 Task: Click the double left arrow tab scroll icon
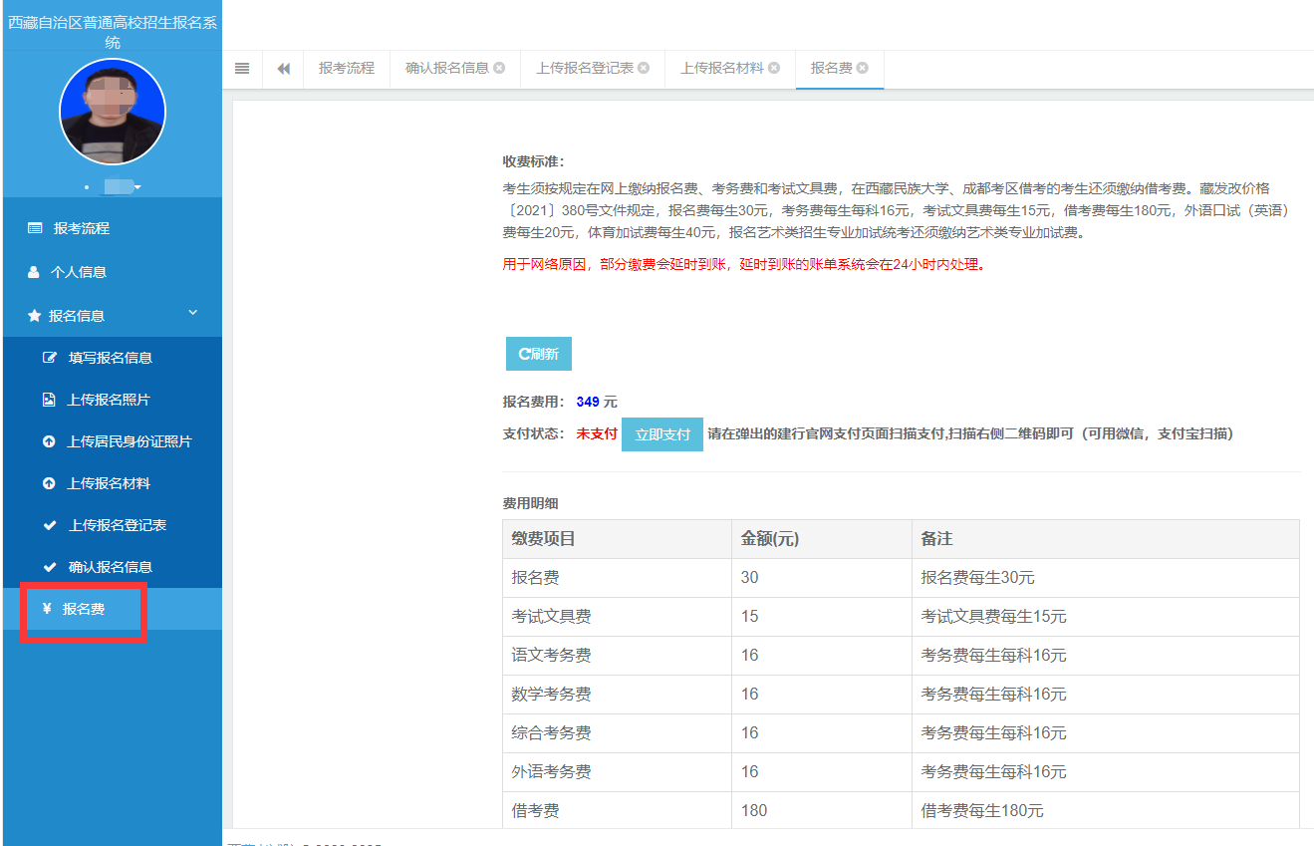[284, 68]
